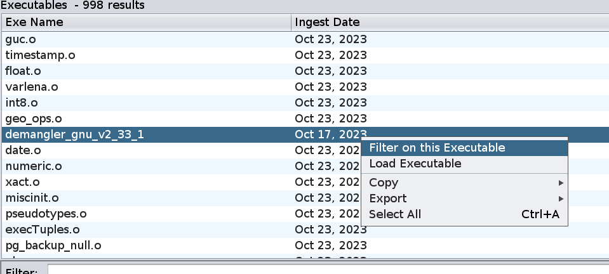
Task: Choose Filter on this Executable
Action: 437,148
